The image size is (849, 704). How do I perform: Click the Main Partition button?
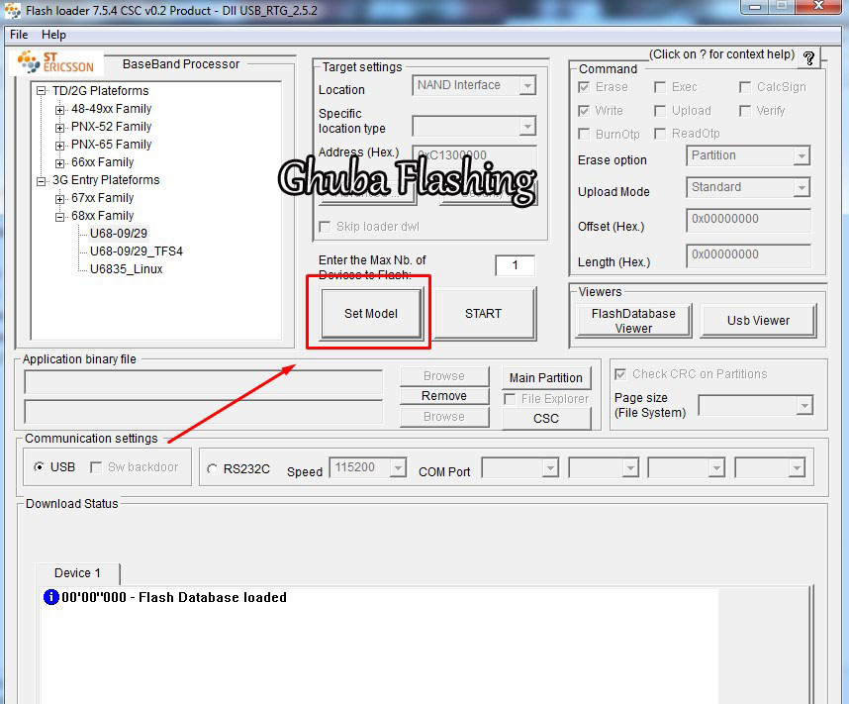pos(546,377)
